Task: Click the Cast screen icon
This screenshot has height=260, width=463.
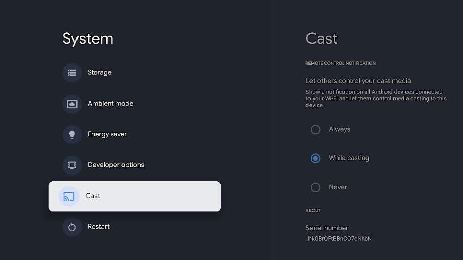Action: pos(69,196)
